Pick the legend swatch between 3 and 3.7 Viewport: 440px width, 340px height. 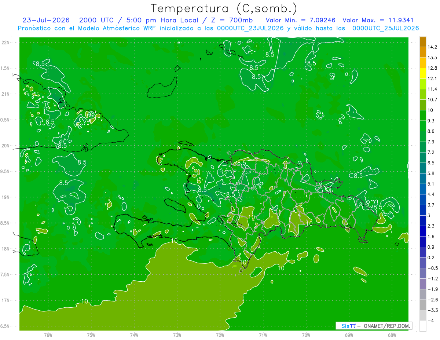point(423,210)
